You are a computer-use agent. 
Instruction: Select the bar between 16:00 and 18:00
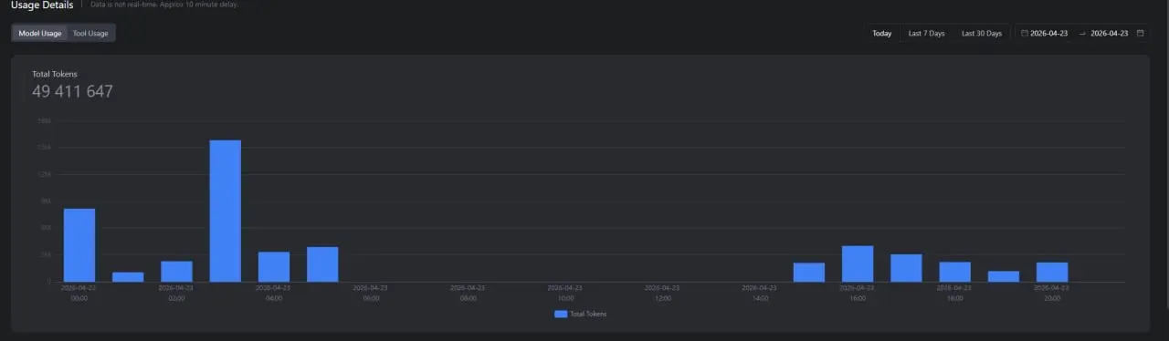point(906,268)
